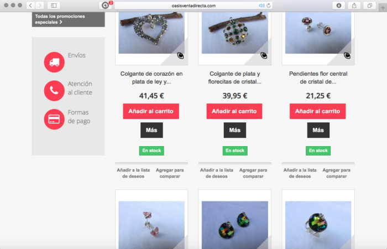Viewport: 387px width, 249px height.
Task: Show all tabs overview button
Action: [369, 6]
